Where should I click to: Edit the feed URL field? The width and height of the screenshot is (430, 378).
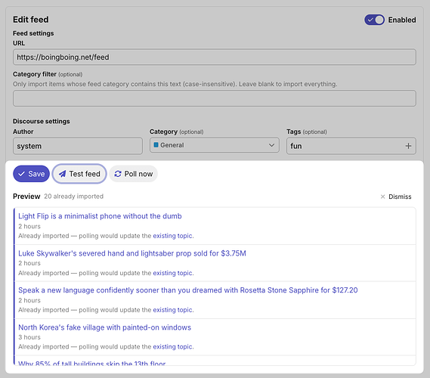click(214, 57)
